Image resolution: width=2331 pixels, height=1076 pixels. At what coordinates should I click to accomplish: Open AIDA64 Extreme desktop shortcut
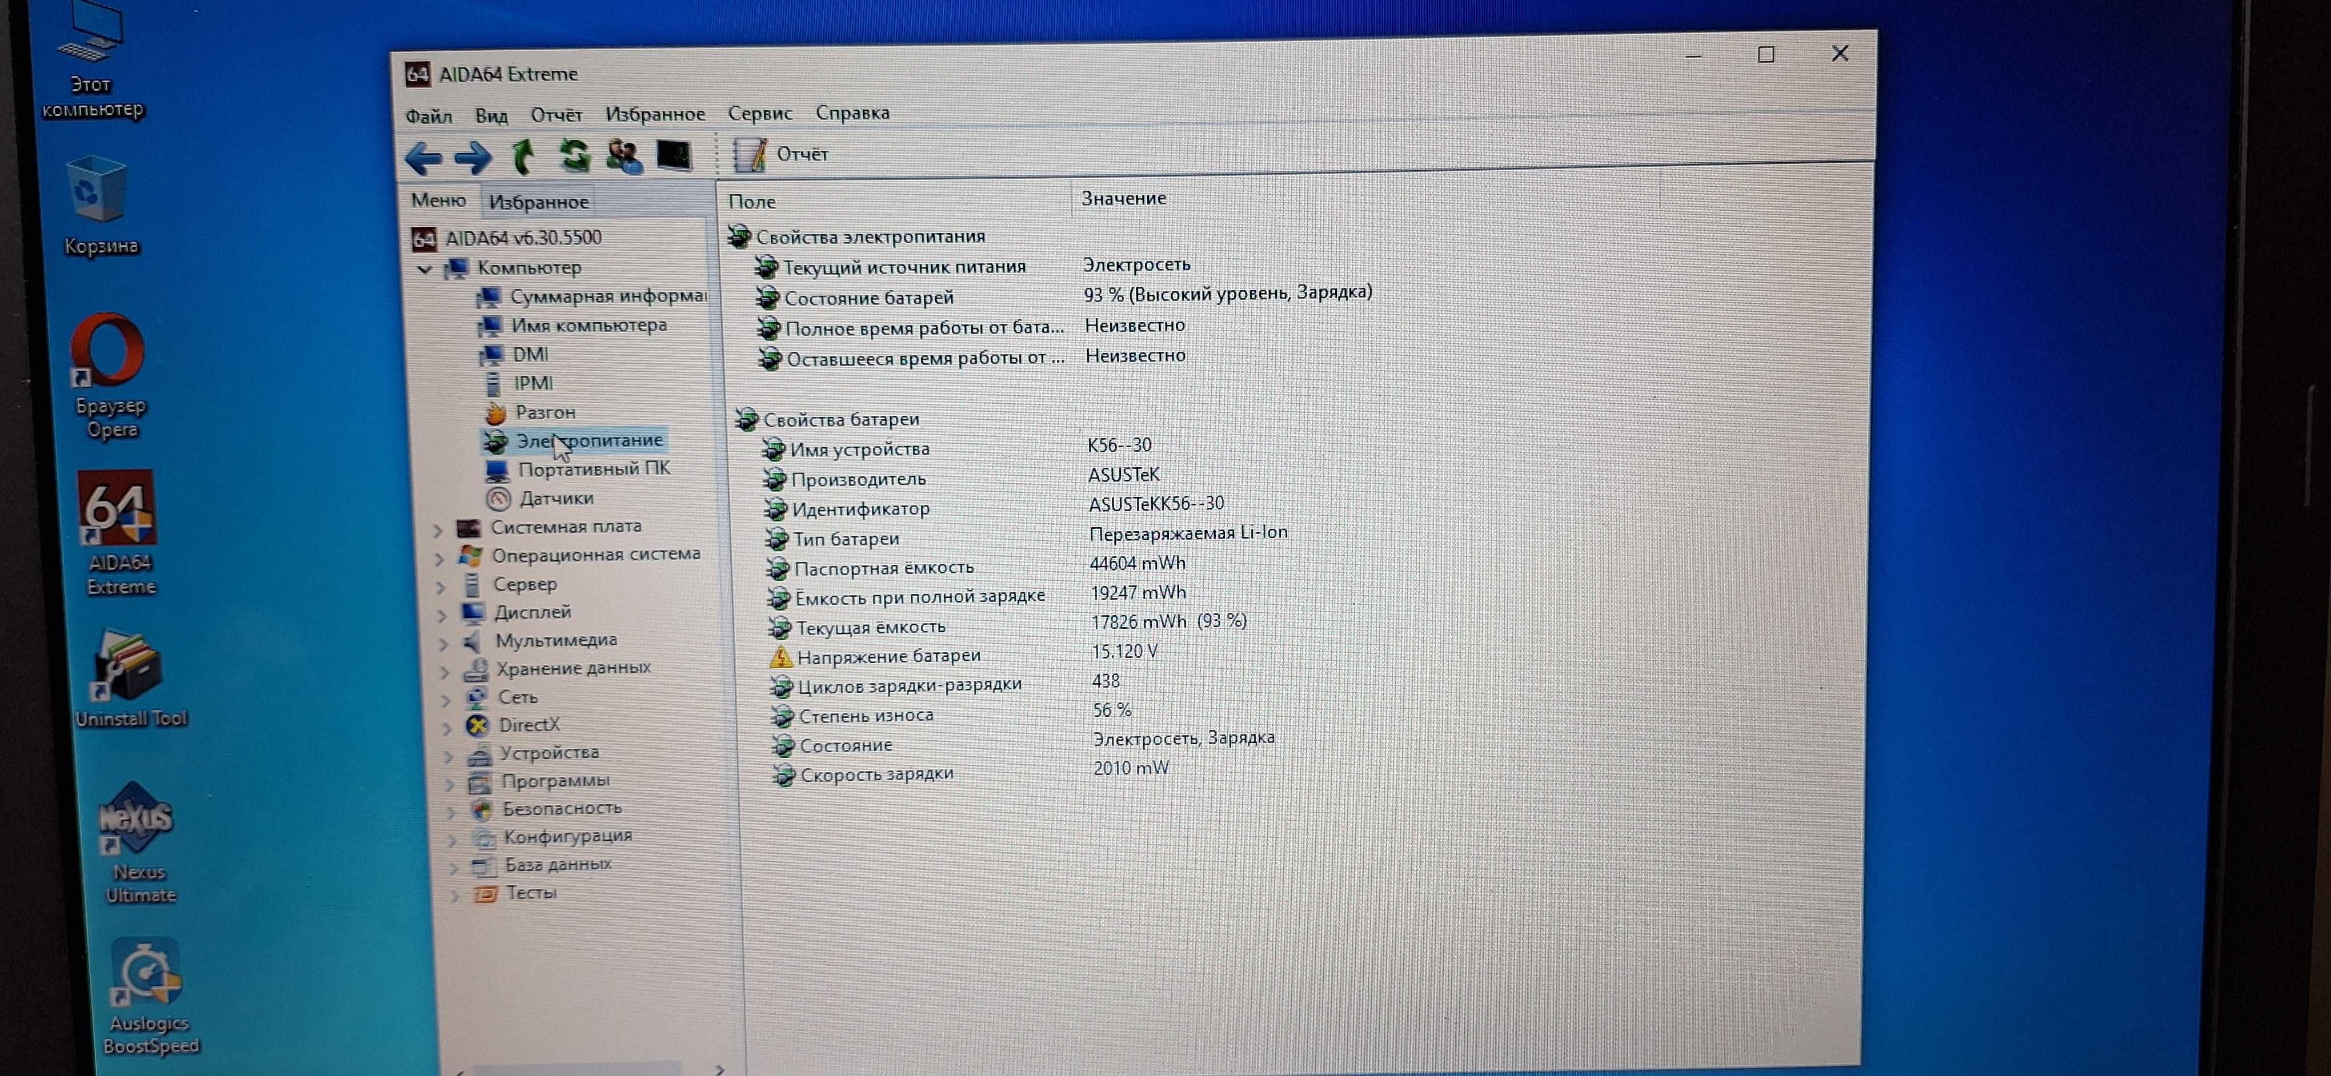tap(118, 533)
